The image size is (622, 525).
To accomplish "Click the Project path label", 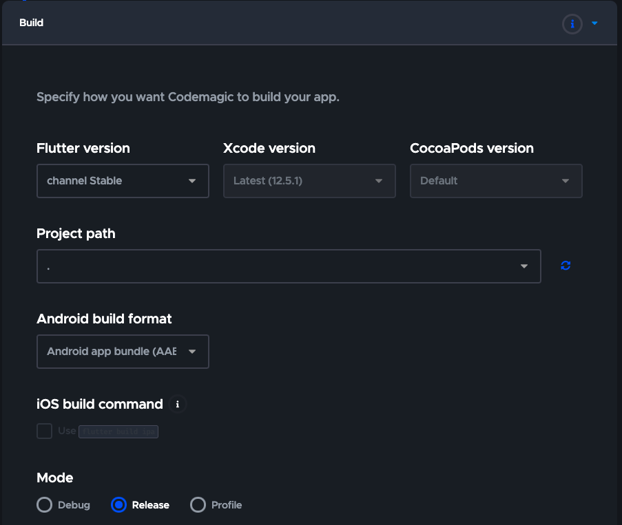I will (x=76, y=233).
